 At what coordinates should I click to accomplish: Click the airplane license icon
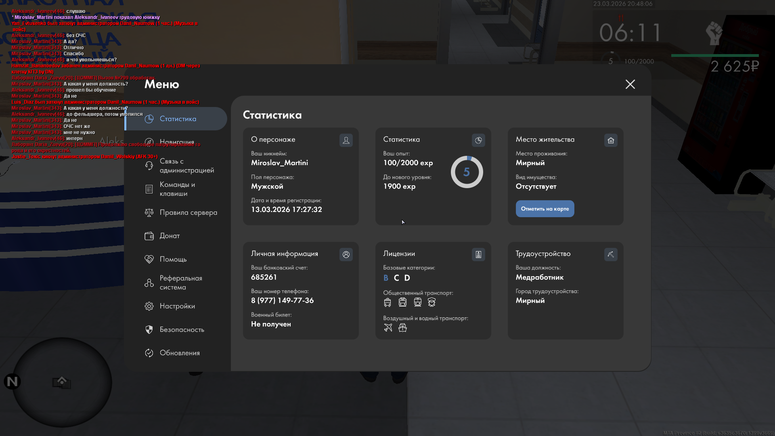point(388,327)
